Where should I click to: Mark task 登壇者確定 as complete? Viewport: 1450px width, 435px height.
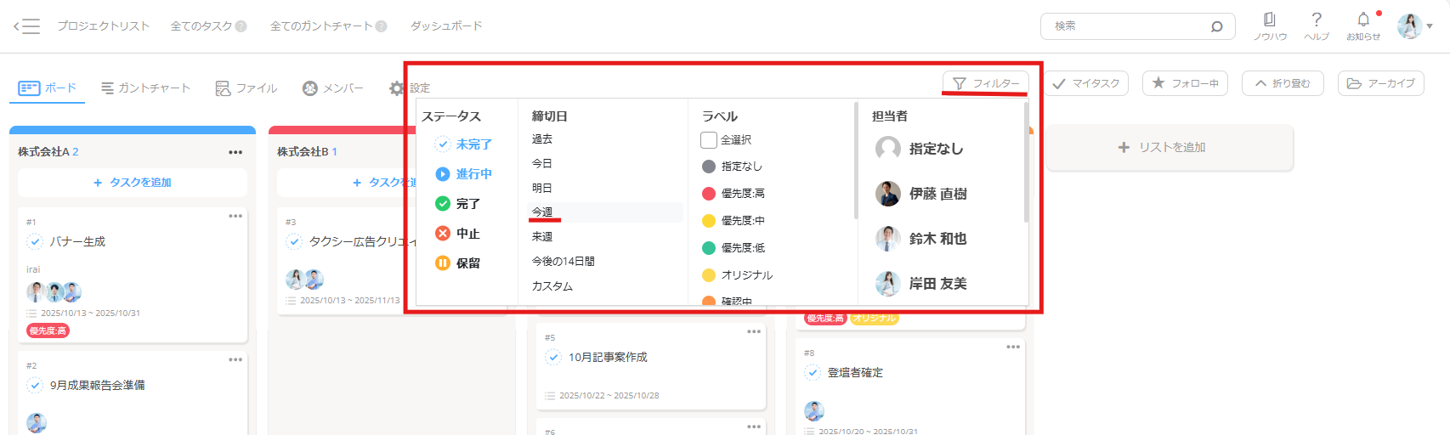[813, 373]
